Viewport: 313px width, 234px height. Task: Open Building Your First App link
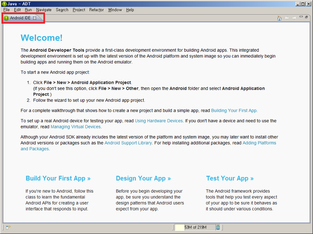(x=234, y=111)
